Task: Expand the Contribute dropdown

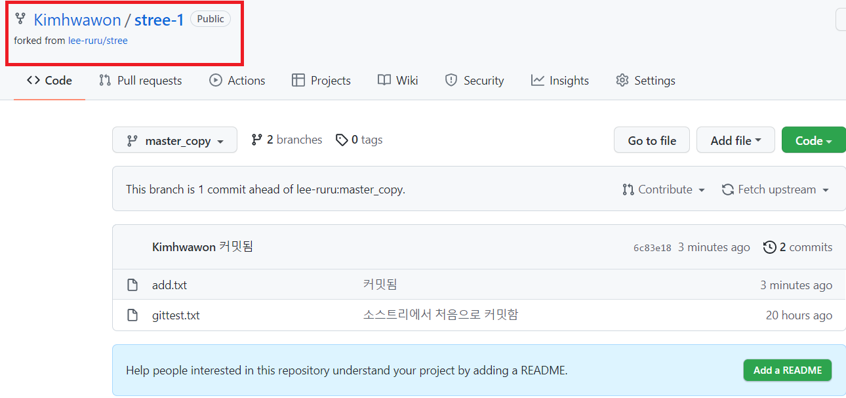Action: tap(664, 189)
